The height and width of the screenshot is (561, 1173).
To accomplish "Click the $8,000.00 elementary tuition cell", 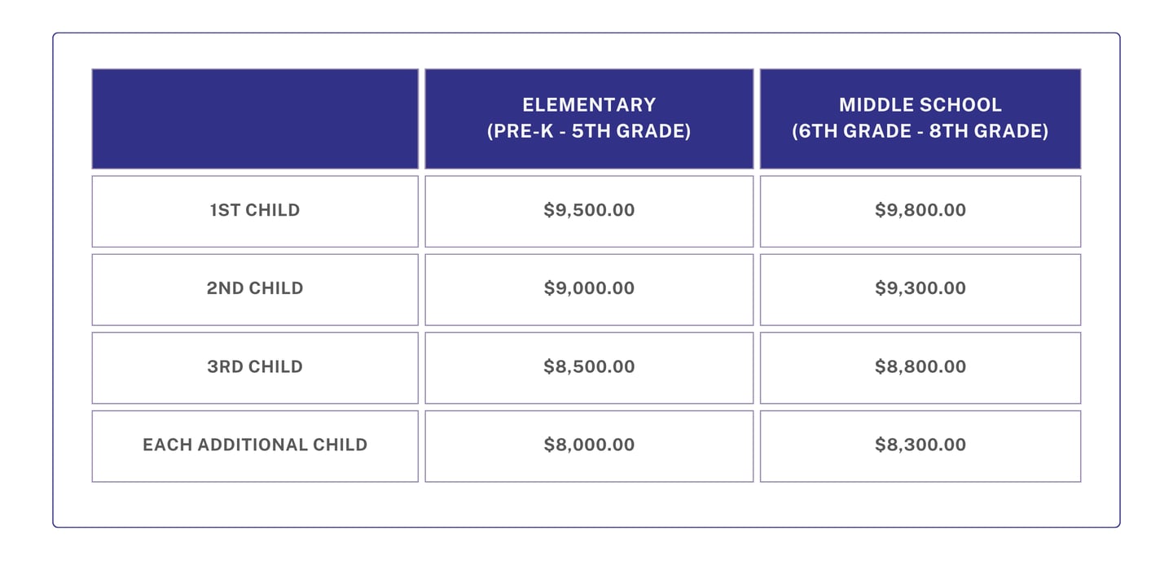I will click(x=589, y=445).
